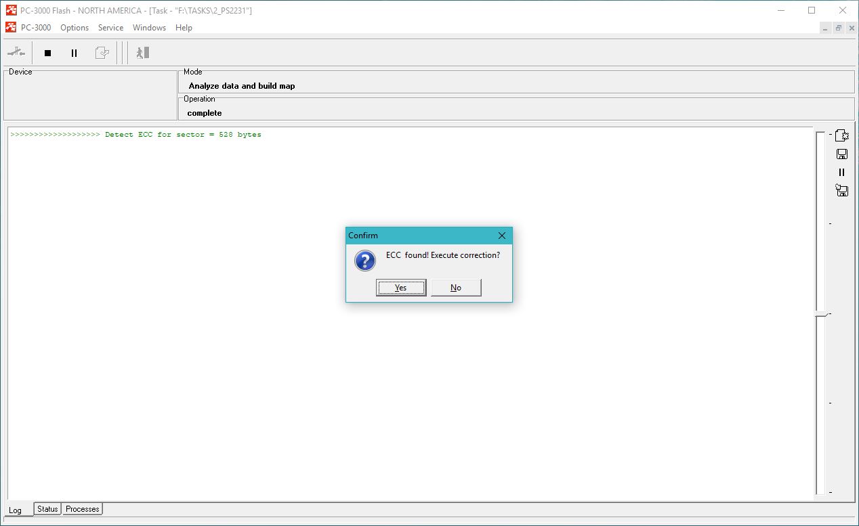Open the Windows menu
The width and height of the screenshot is (859, 526).
click(149, 28)
